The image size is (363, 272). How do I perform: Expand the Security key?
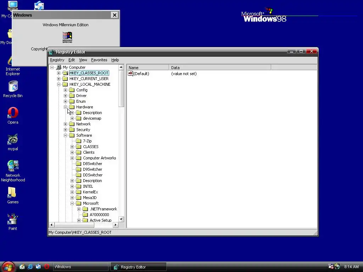[x=65, y=130]
